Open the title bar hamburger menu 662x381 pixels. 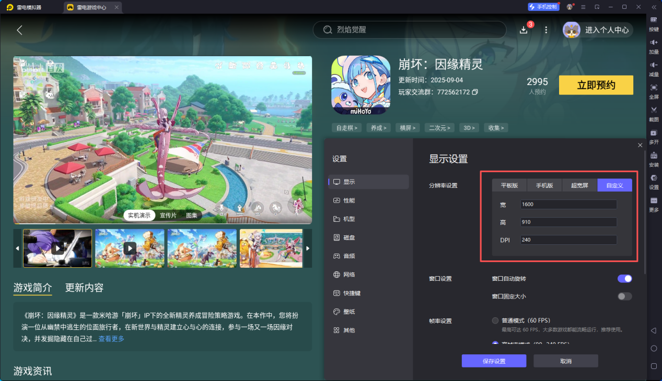click(x=583, y=7)
